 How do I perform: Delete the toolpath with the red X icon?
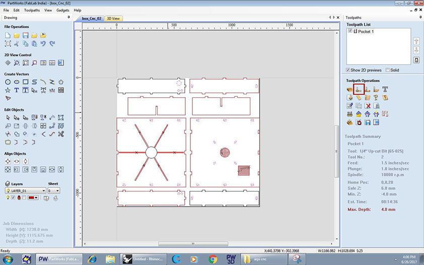pyautogui.click(x=368, y=106)
